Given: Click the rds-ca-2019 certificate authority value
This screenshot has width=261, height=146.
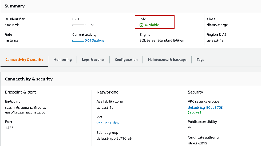Looking at the screenshot, I should click(x=197, y=143).
